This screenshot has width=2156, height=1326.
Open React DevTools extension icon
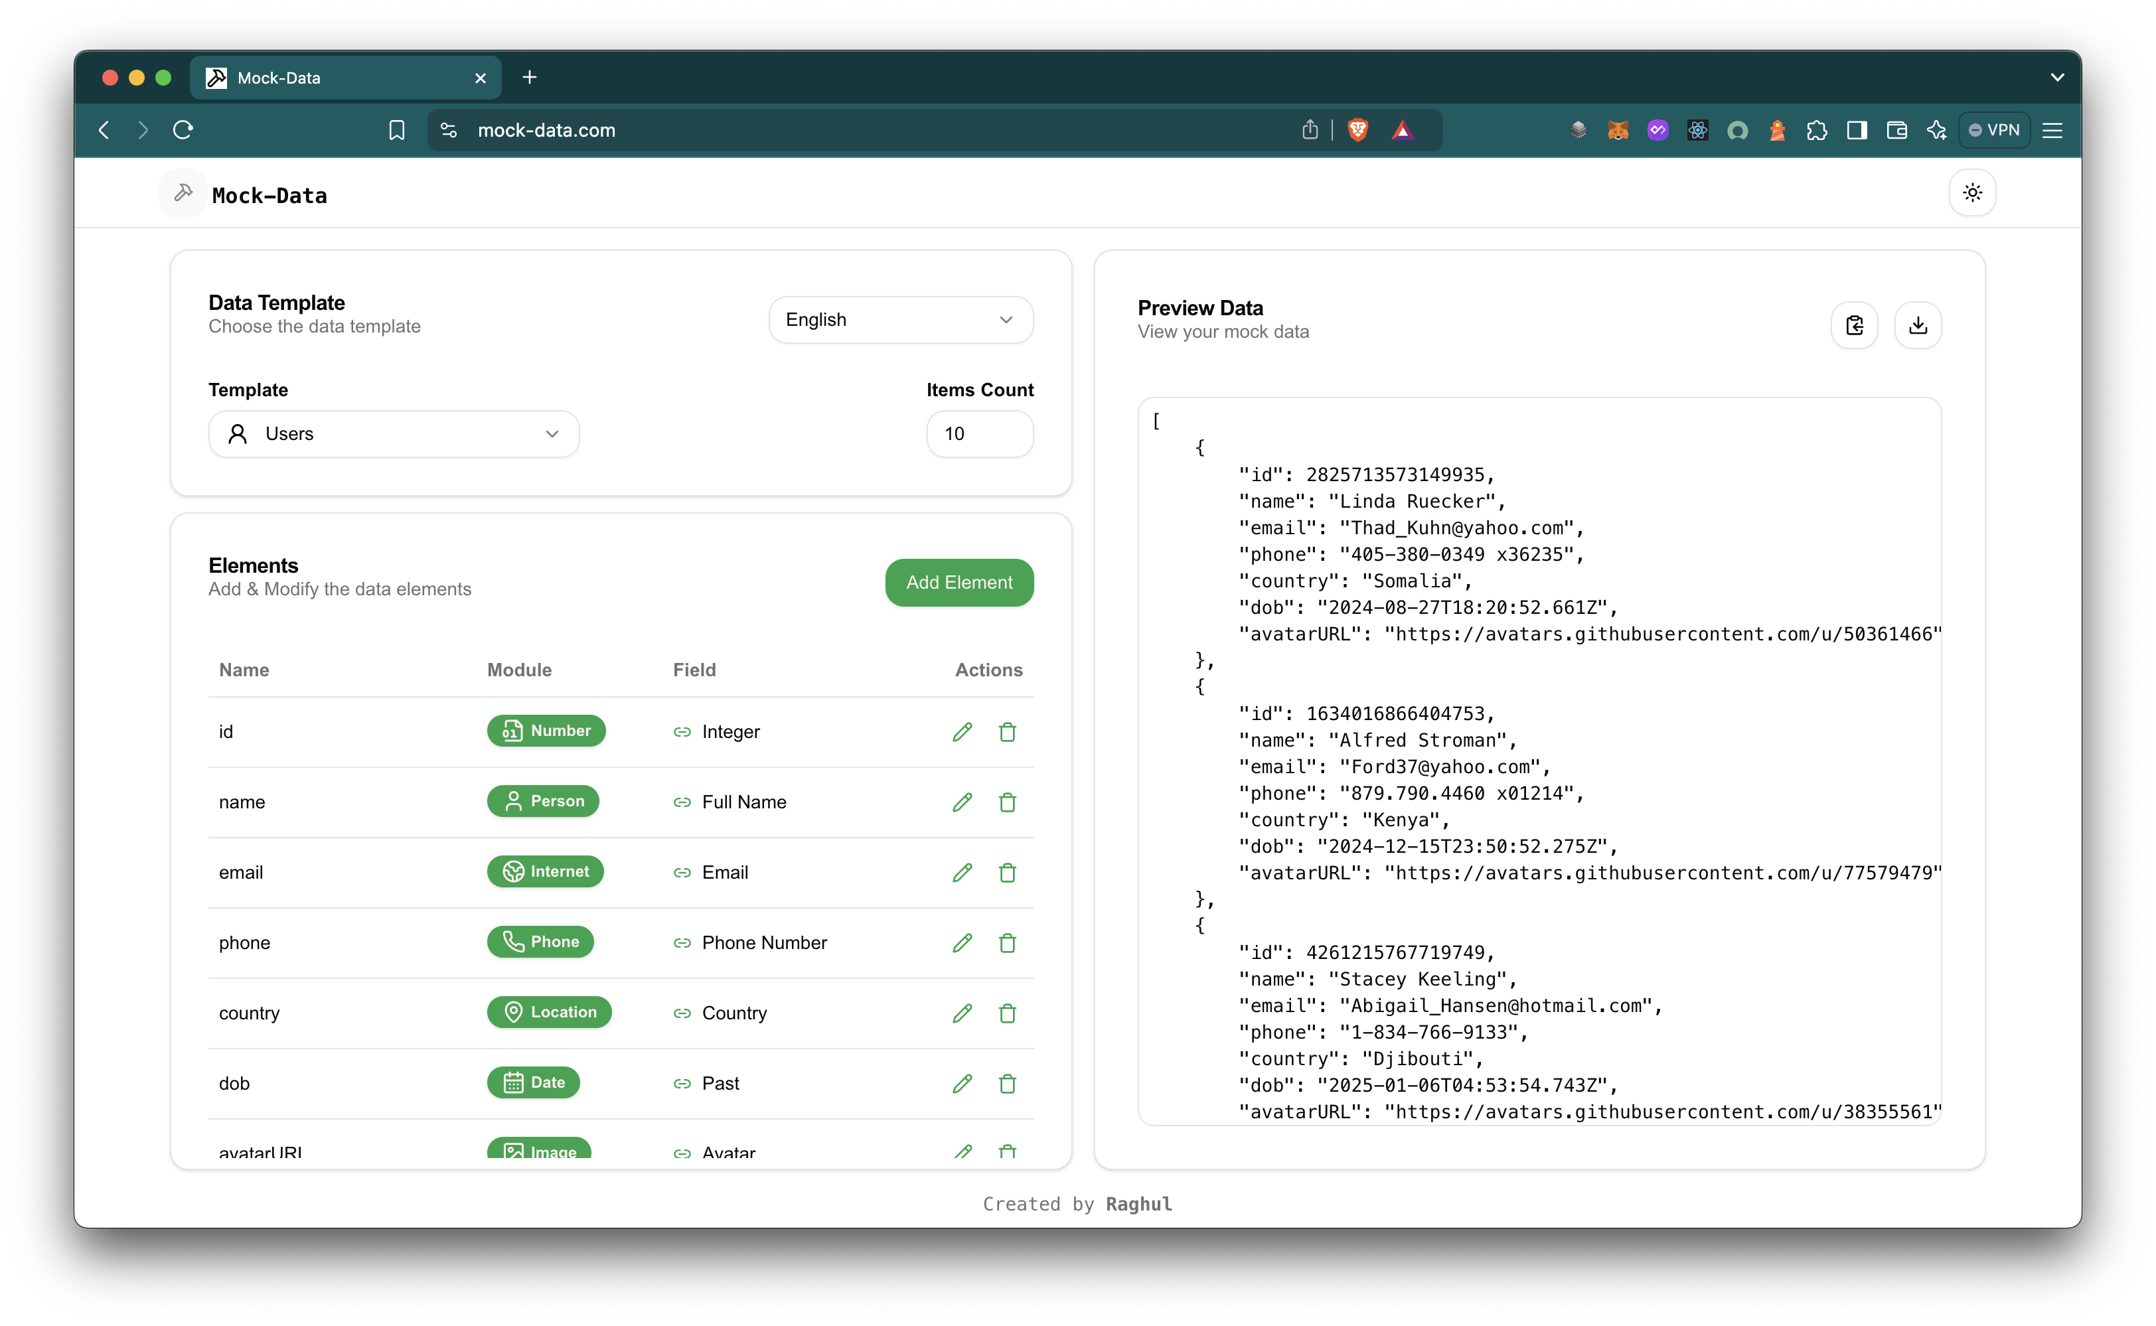click(x=1697, y=130)
